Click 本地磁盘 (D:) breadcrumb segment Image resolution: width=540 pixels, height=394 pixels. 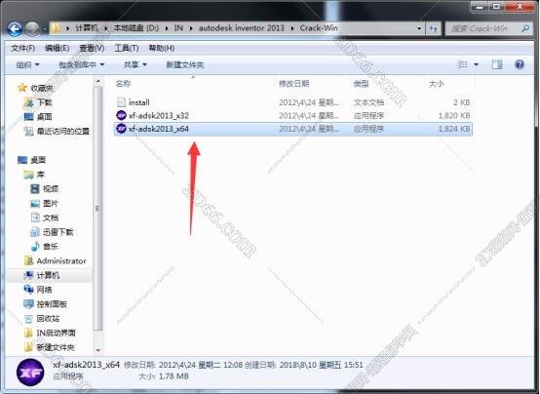pyautogui.click(x=136, y=28)
